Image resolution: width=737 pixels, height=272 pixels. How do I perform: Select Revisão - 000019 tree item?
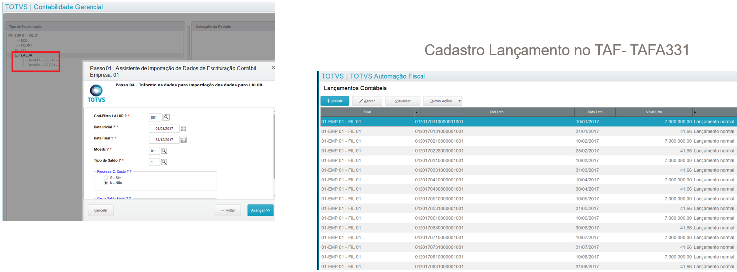coord(42,60)
